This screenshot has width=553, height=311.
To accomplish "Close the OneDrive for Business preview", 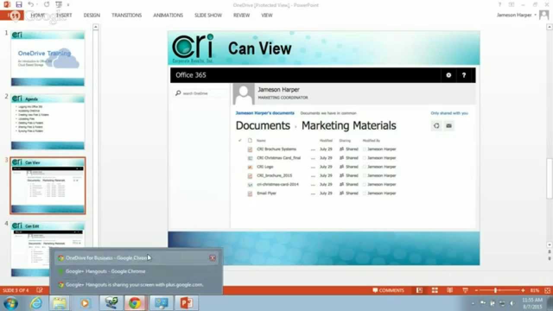I will [x=213, y=258].
